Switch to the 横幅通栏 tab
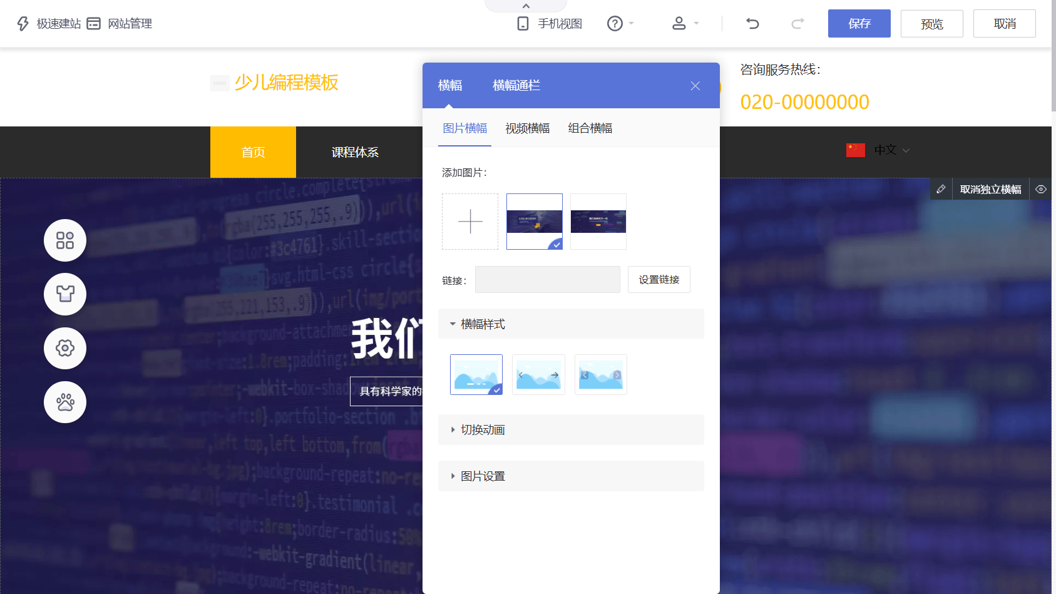 tap(516, 85)
